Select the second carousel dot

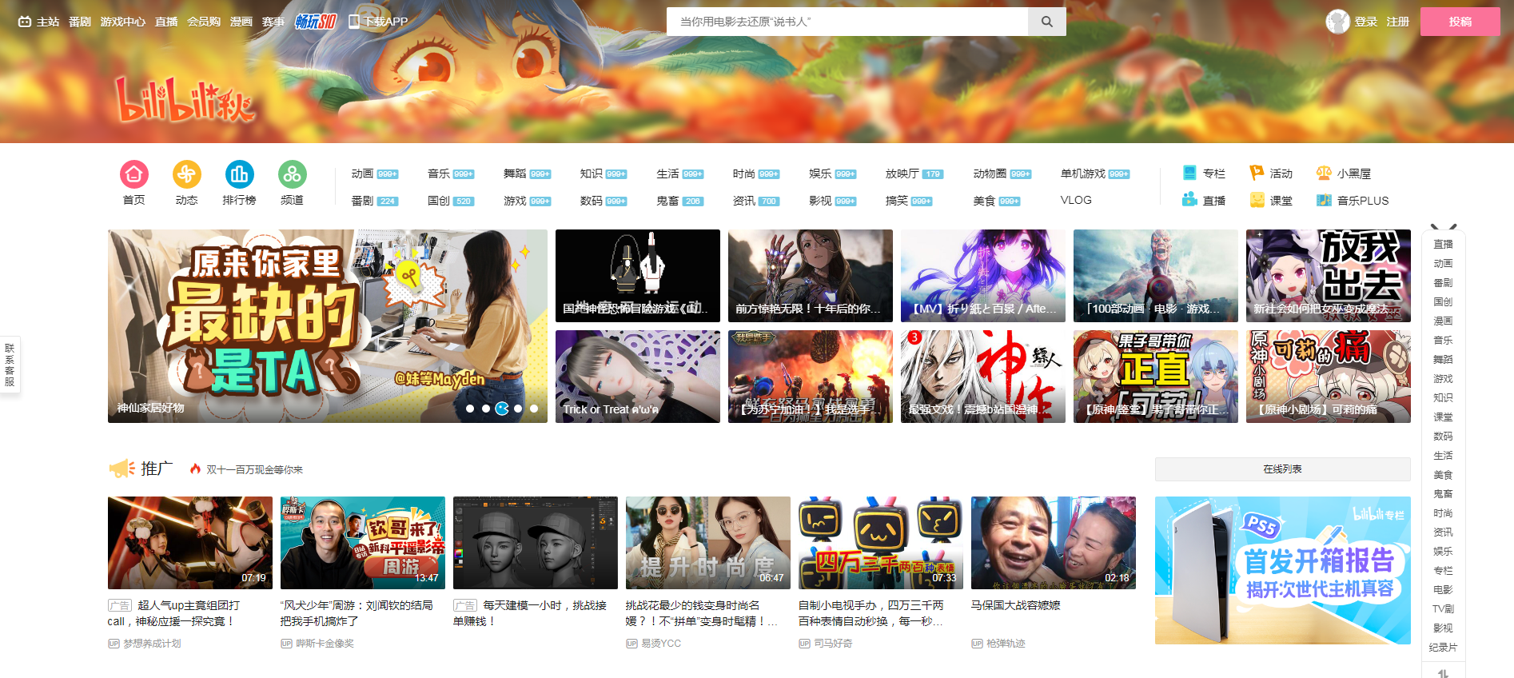pos(486,409)
